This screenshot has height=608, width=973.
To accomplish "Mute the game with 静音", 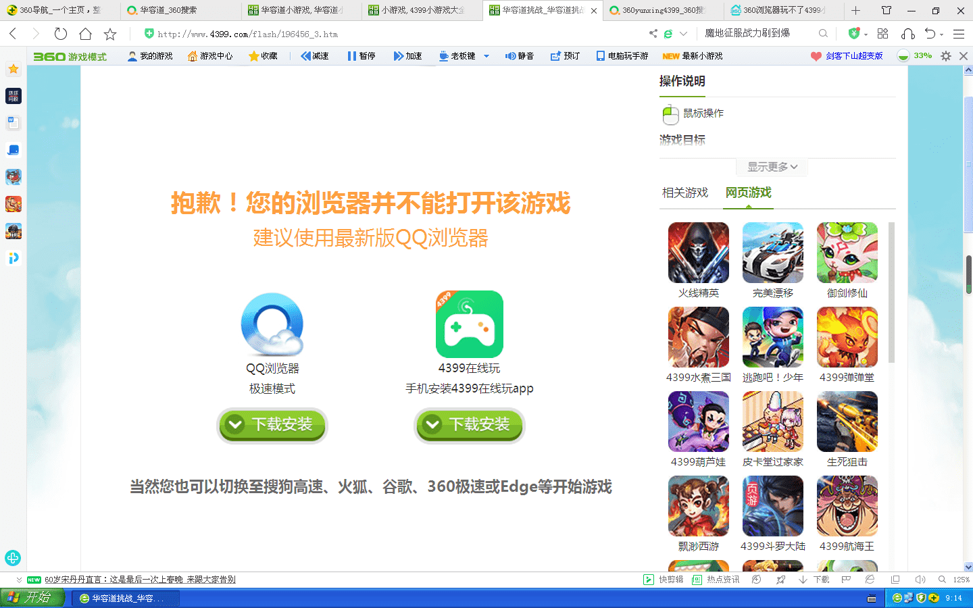I will point(520,56).
